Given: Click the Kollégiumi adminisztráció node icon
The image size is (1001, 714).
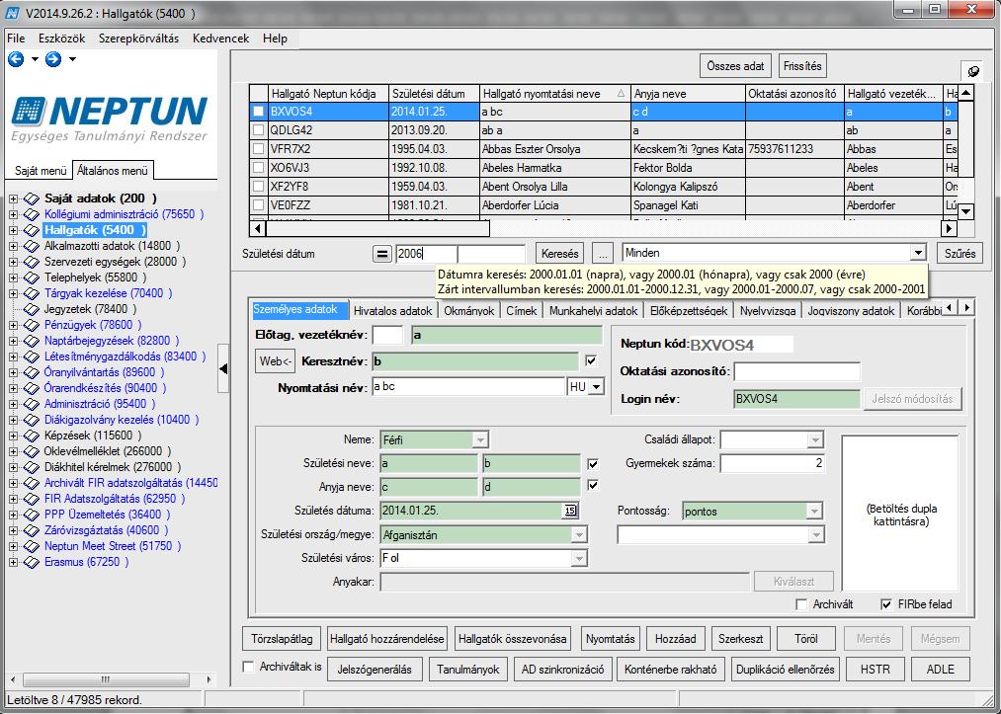Looking at the screenshot, I should coord(32,214).
